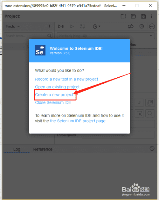This screenshot has height=200, width=159.
Task: Find target in page magnifier icon
Action: (150, 113)
